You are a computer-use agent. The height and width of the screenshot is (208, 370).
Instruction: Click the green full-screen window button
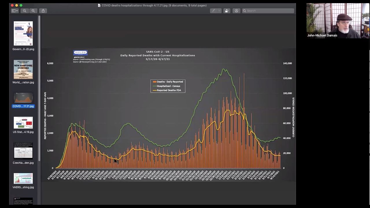21,5
